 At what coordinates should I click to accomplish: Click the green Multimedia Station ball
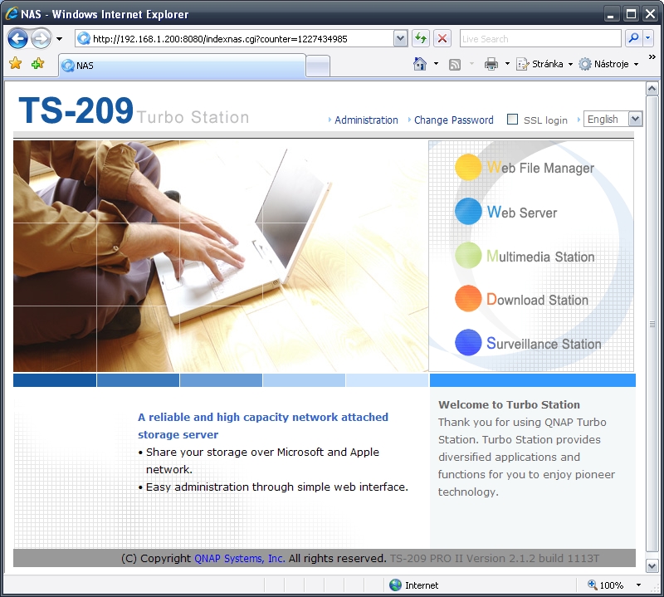coord(468,255)
